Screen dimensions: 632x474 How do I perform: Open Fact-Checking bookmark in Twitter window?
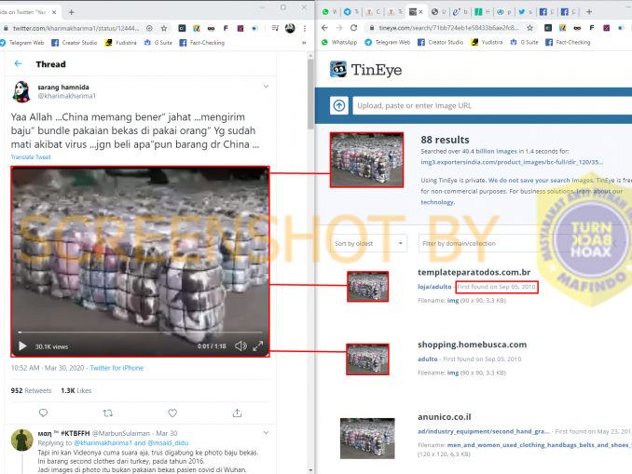coord(202,43)
